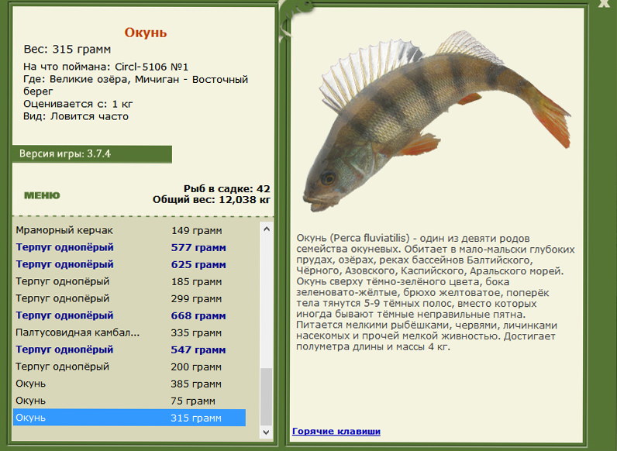
Task: Open the МЕНЮ menu
Action: tap(42, 195)
